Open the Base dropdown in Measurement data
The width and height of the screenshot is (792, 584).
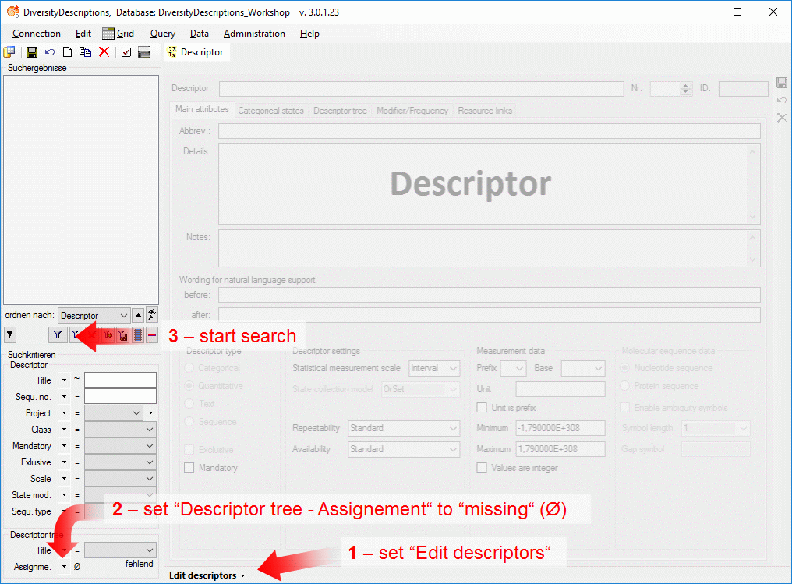[x=583, y=368]
